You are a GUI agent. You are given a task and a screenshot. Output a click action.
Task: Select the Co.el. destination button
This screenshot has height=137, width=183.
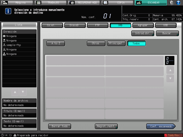52,25
